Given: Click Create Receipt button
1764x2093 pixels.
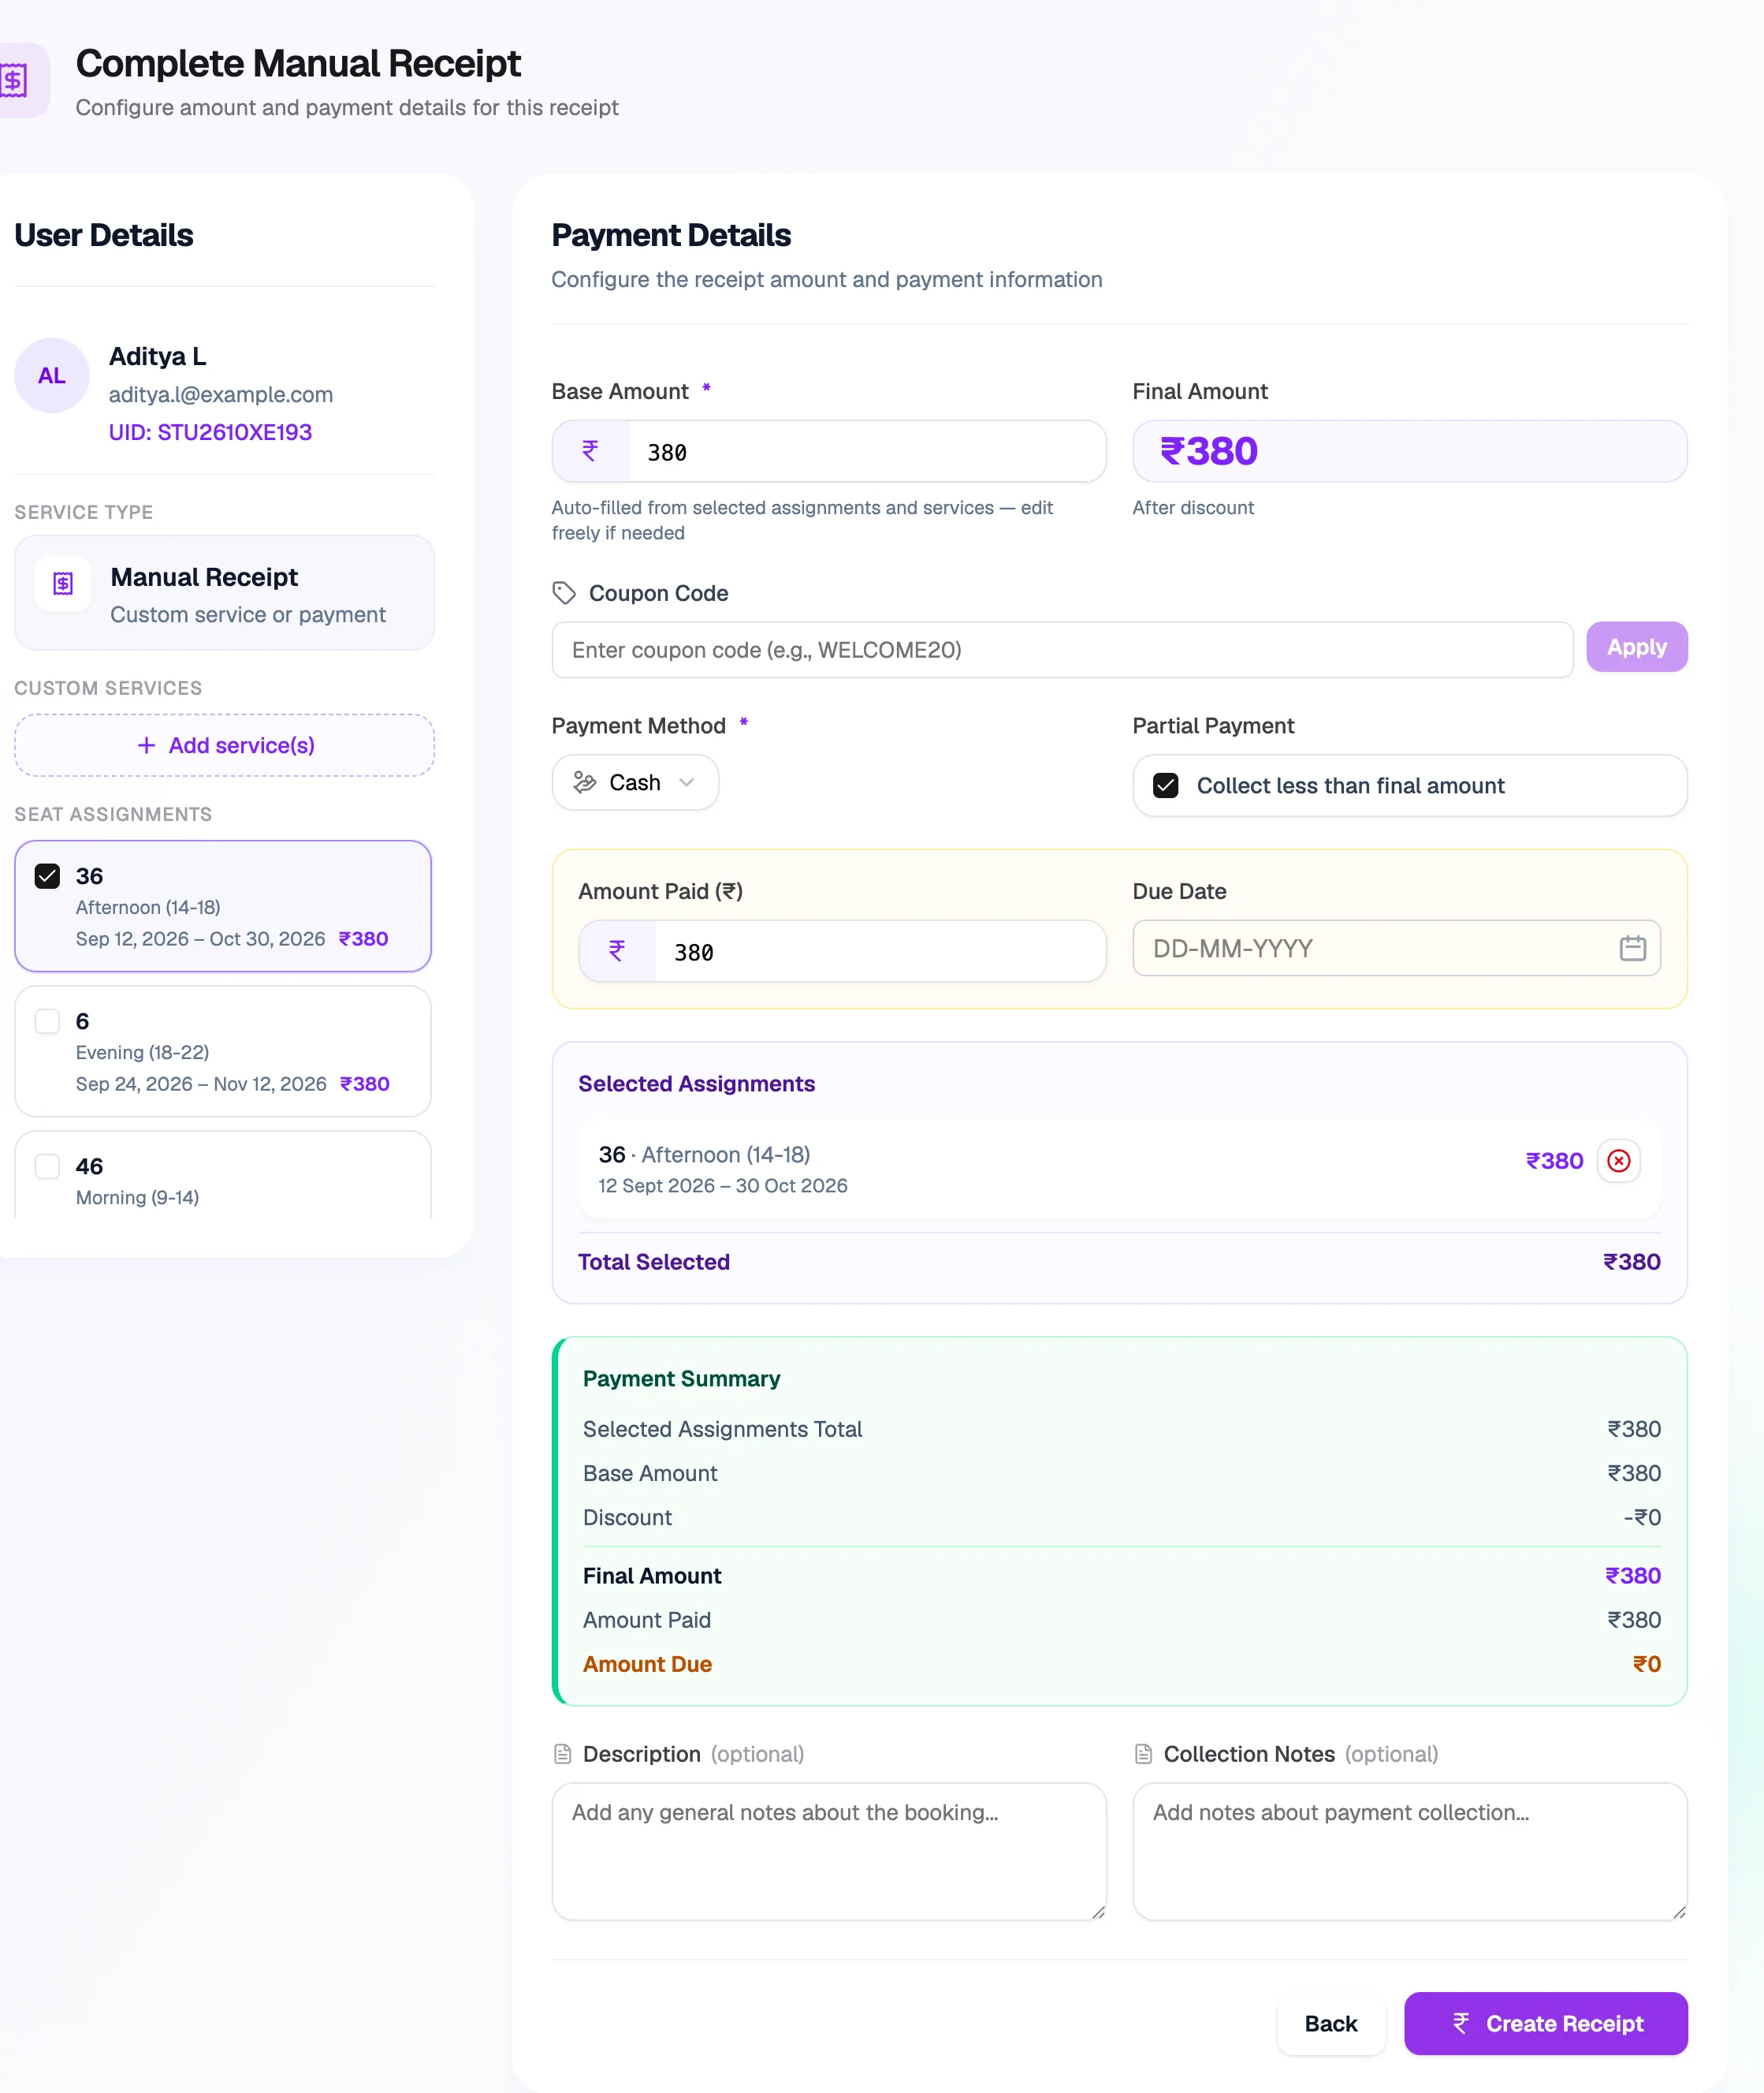Looking at the screenshot, I should [1545, 2023].
